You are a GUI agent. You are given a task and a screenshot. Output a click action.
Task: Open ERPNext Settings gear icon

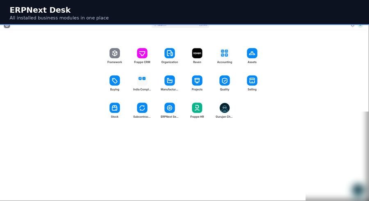point(170,108)
